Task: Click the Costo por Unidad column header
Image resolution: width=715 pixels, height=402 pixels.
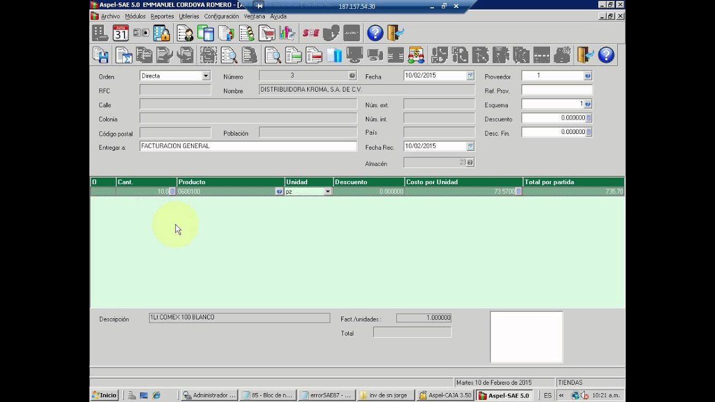Action: click(464, 182)
